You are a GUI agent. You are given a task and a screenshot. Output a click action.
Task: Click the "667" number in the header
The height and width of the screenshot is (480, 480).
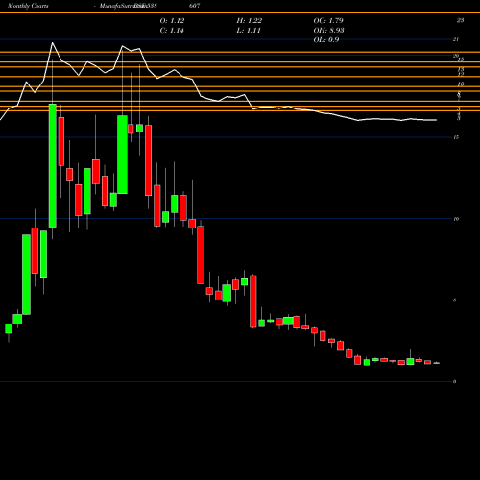coord(195,6)
